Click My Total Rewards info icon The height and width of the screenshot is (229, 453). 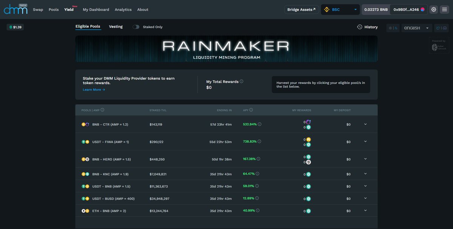242,81
